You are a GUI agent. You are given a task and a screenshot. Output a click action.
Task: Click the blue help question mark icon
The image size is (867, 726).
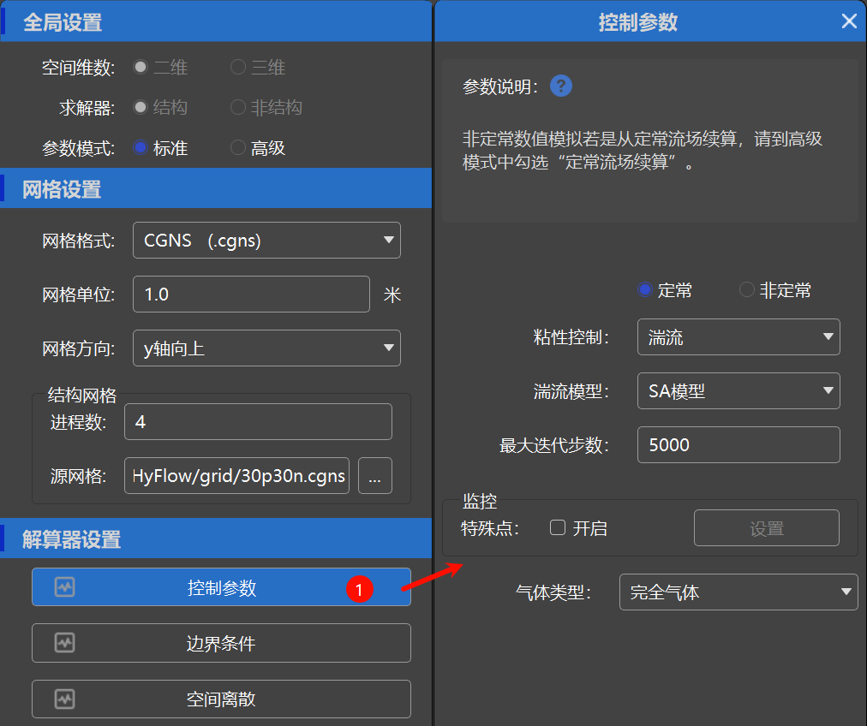pos(560,86)
